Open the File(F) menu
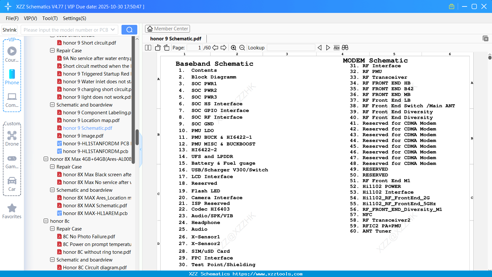Image resolution: width=492 pixels, height=277 pixels. pos(12,18)
